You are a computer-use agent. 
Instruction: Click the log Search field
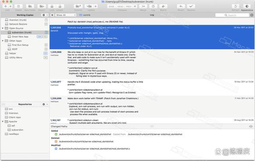(237, 15)
